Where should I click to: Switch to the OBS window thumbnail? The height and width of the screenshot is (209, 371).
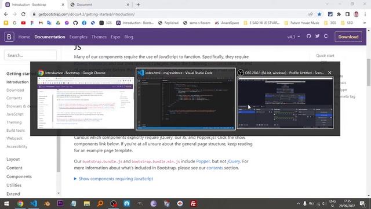coord(285,99)
